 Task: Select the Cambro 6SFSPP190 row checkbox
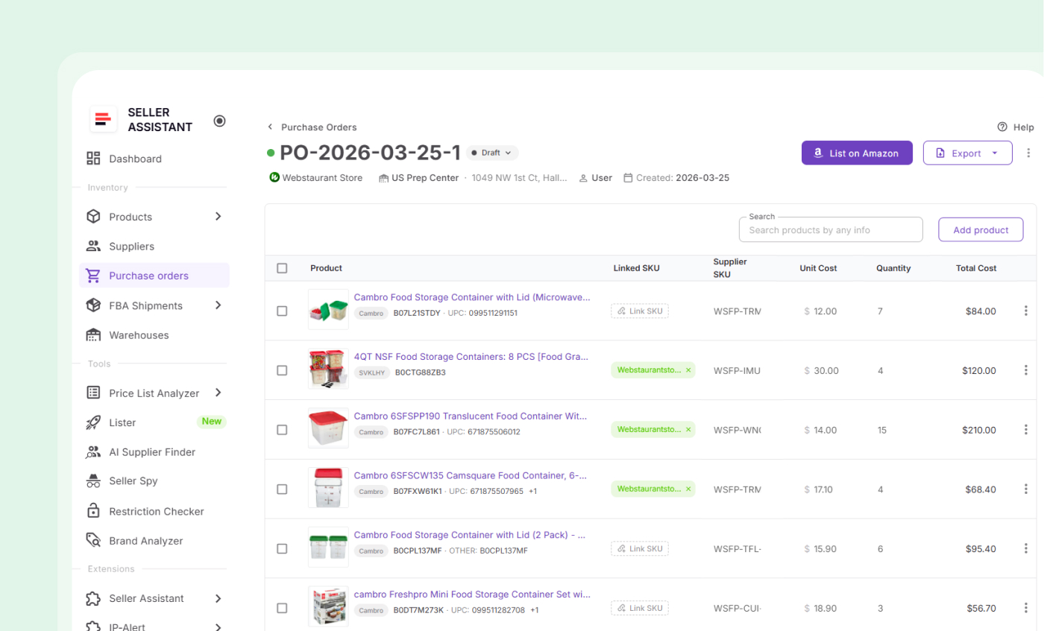point(282,430)
